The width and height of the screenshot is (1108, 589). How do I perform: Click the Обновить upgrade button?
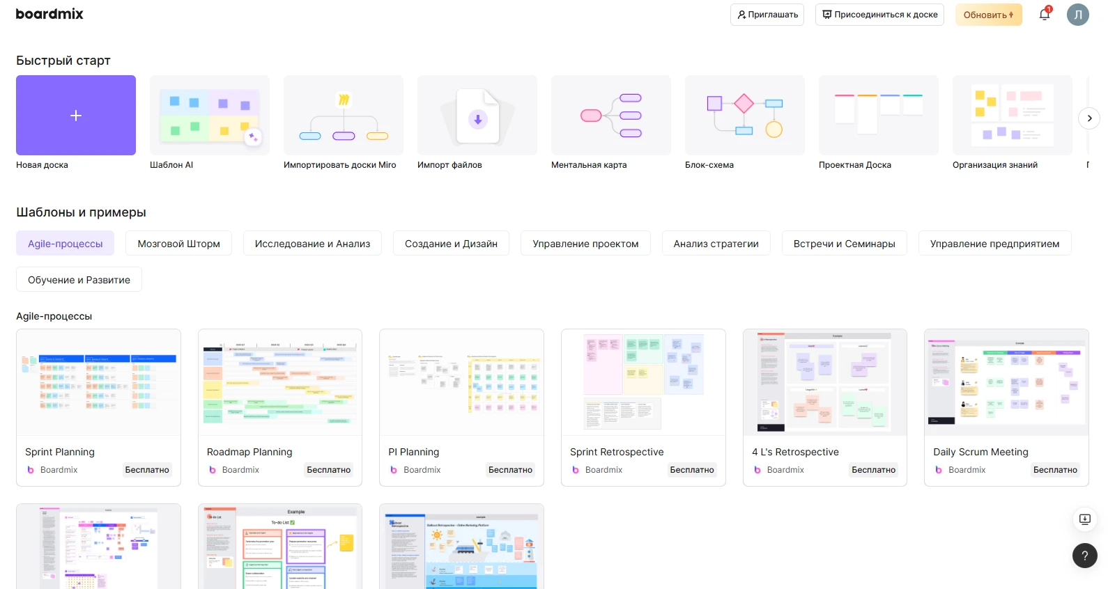coord(988,15)
